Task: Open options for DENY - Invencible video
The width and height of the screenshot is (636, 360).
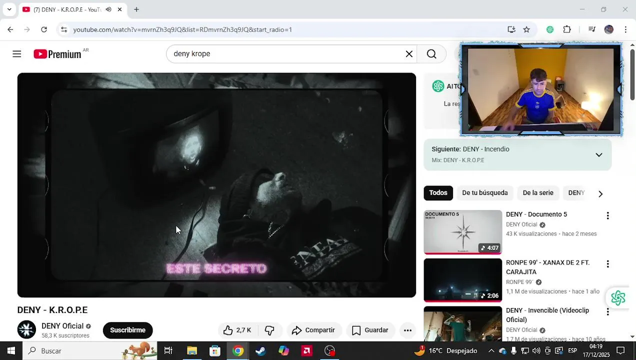Action: pyautogui.click(x=607, y=311)
